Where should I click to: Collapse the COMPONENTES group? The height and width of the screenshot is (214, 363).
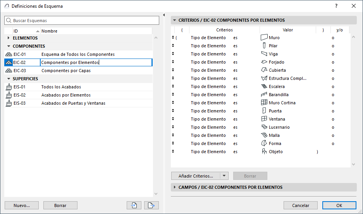click(x=9, y=46)
